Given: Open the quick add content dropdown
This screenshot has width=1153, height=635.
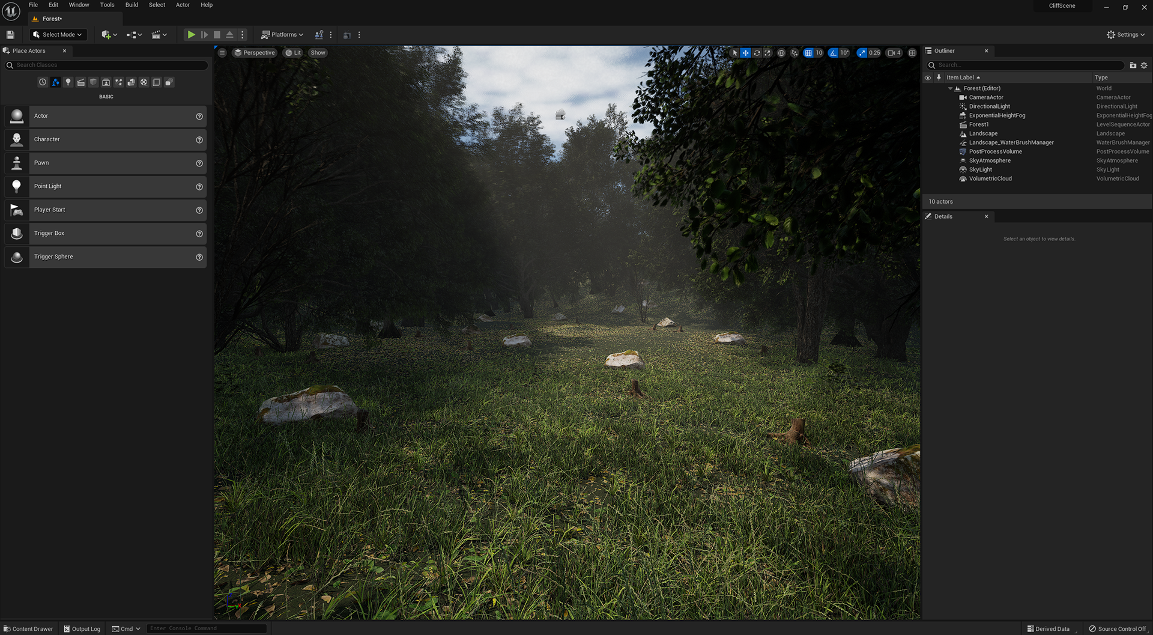Looking at the screenshot, I should 109,35.
